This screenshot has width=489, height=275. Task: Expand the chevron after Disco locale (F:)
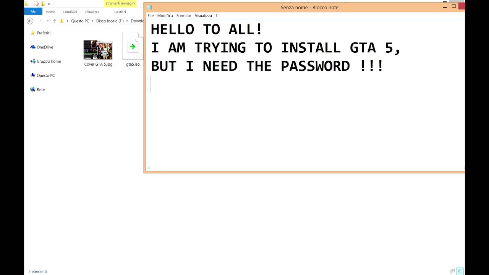pyautogui.click(x=127, y=21)
